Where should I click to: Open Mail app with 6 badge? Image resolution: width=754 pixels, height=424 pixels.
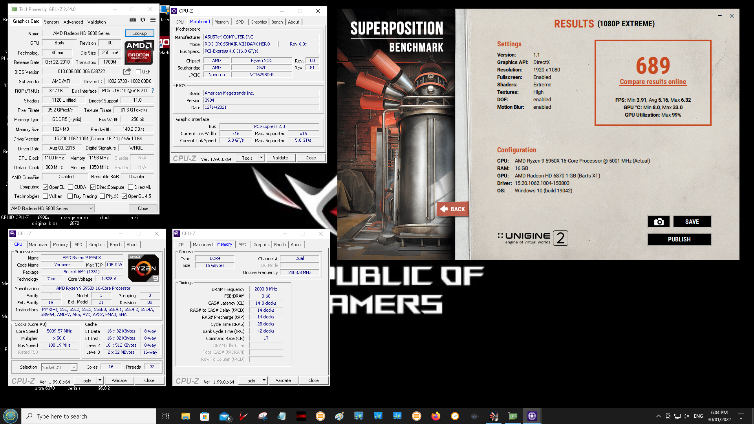(x=225, y=416)
